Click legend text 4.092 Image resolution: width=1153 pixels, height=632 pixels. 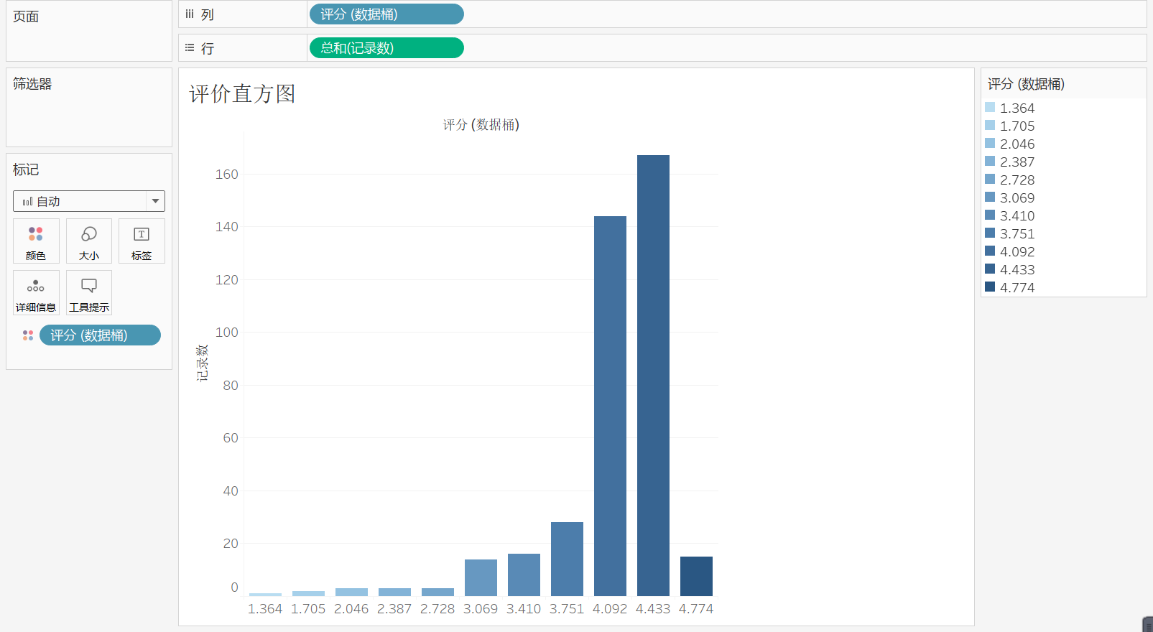pos(1017,251)
